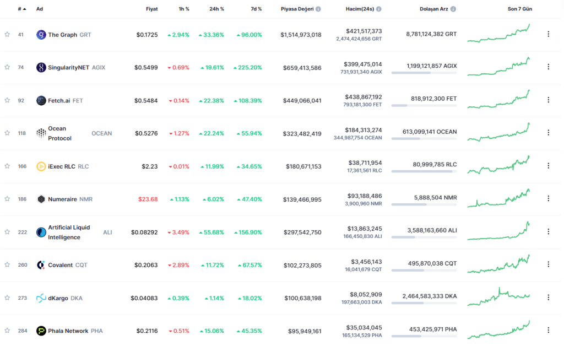
Task: Open the options menu in the Numeraire row
Action: click(548, 198)
